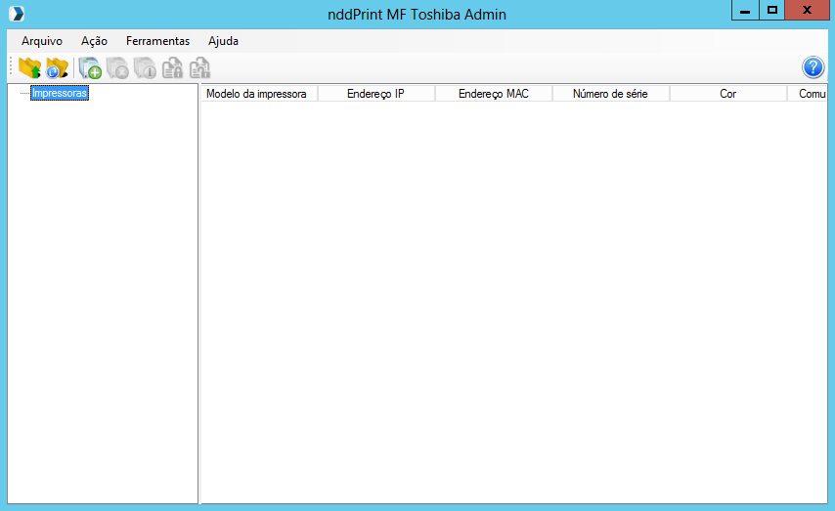Click the Número de série column header
The image size is (835, 511).
(x=610, y=94)
